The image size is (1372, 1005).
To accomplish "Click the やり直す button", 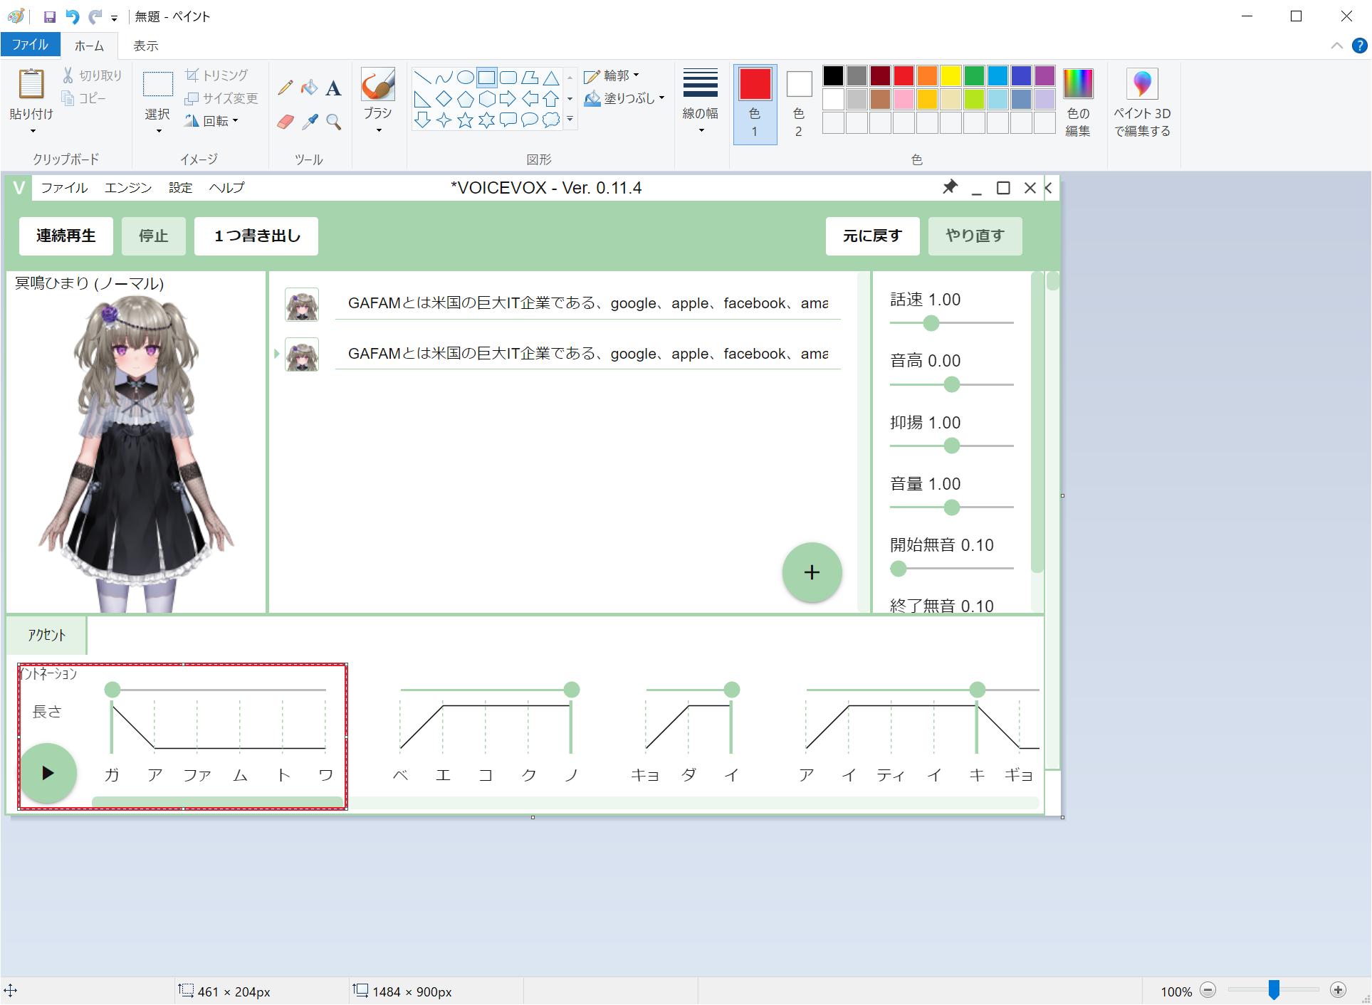I will click(x=975, y=236).
